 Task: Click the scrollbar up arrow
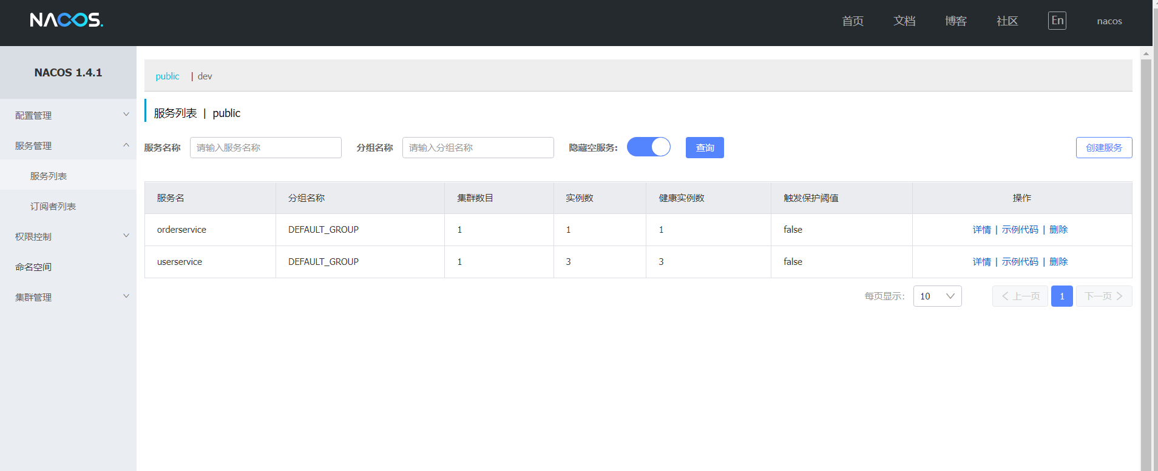point(1146,53)
